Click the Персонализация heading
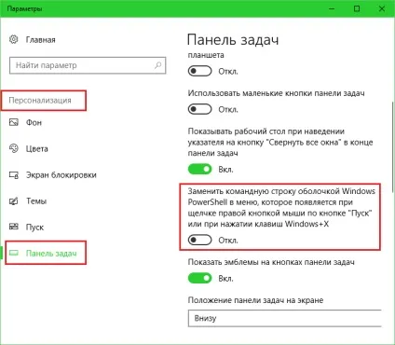The width and height of the screenshot is (395, 345). [x=40, y=101]
